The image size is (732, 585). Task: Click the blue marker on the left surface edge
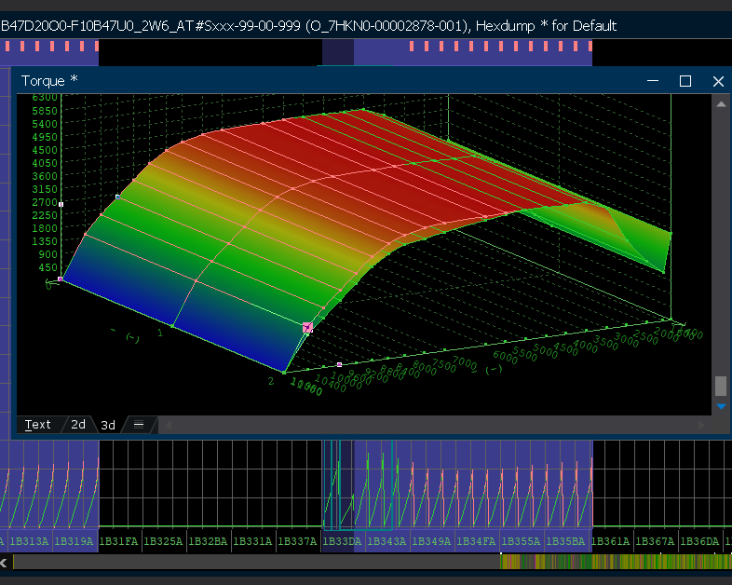117,197
